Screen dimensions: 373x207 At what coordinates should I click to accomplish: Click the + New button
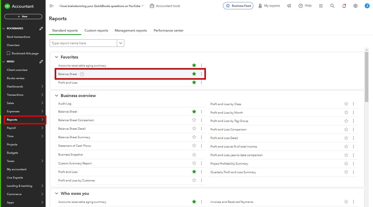[x=23, y=17]
